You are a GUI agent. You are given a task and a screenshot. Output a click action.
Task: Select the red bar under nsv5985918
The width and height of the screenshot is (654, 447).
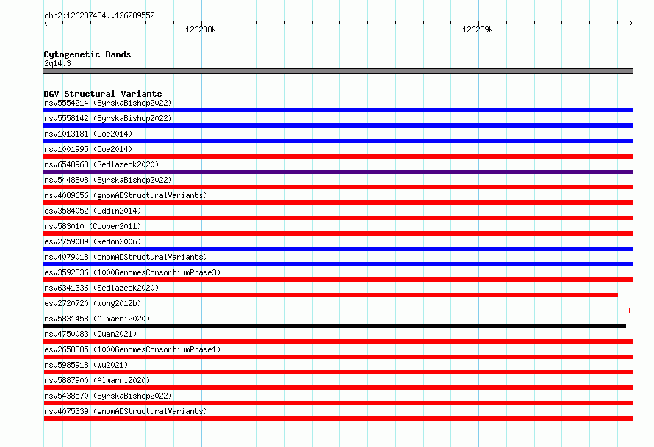[338, 372]
